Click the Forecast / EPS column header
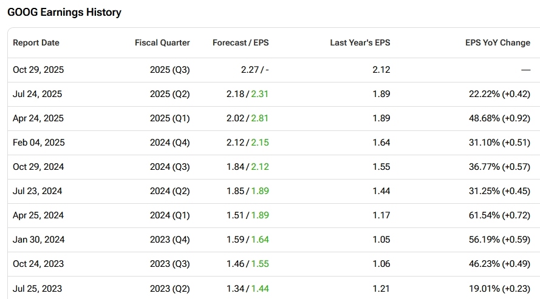Viewport: 540px width, 299px height. point(241,43)
